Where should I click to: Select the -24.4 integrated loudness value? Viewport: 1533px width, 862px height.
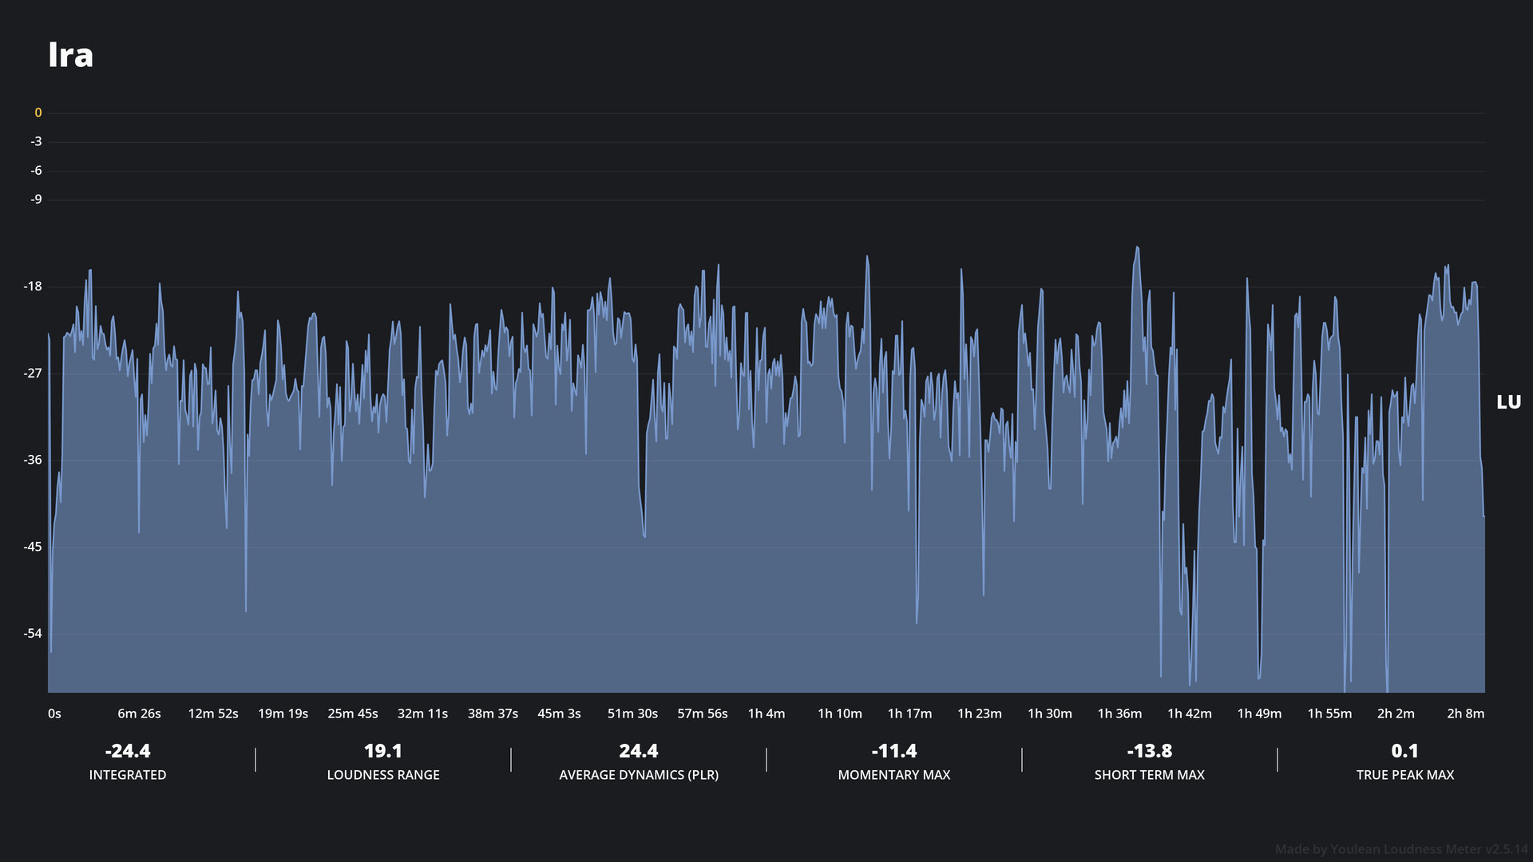point(128,751)
